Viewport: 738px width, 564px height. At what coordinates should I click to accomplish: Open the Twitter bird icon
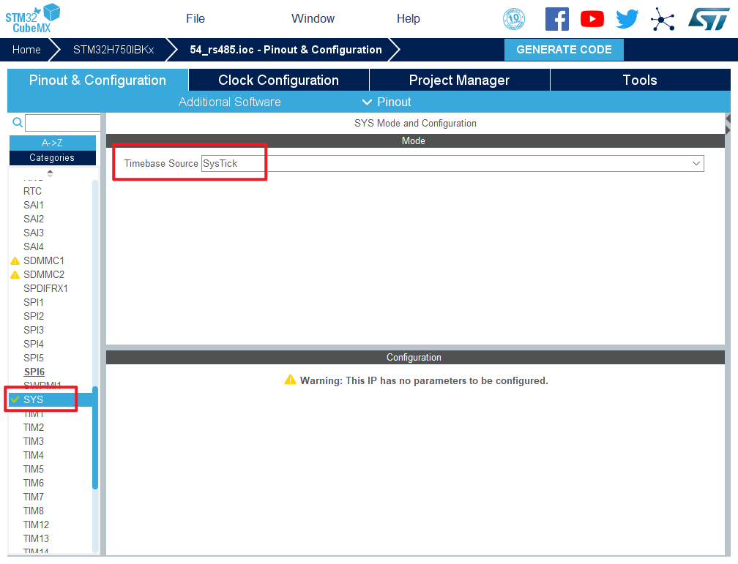click(x=627, y=19)
